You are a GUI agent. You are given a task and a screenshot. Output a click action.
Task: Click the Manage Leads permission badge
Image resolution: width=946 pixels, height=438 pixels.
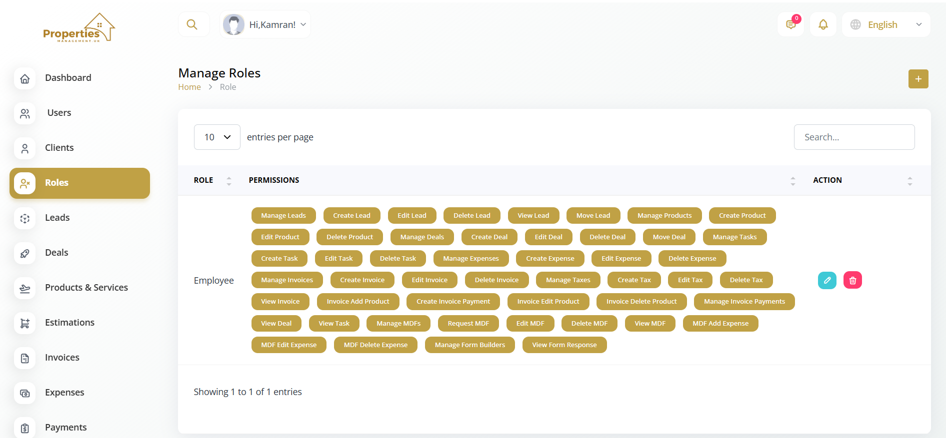(x=283, y=216)
